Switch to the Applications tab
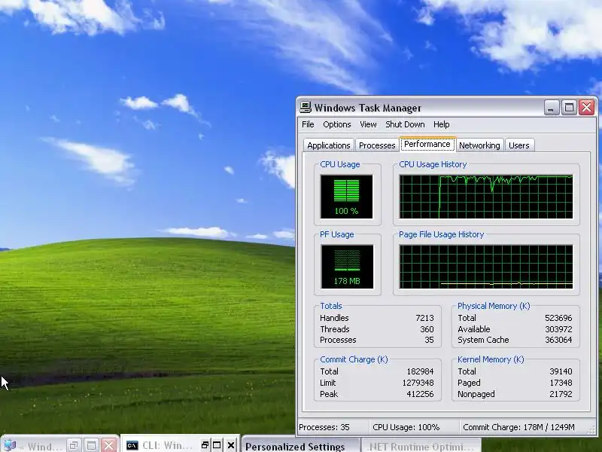Viewport: 602px width, 452px height. (329, 145)
